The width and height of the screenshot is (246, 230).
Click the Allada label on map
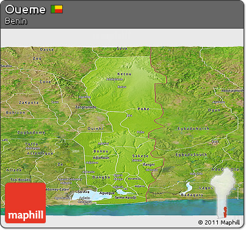14,170
